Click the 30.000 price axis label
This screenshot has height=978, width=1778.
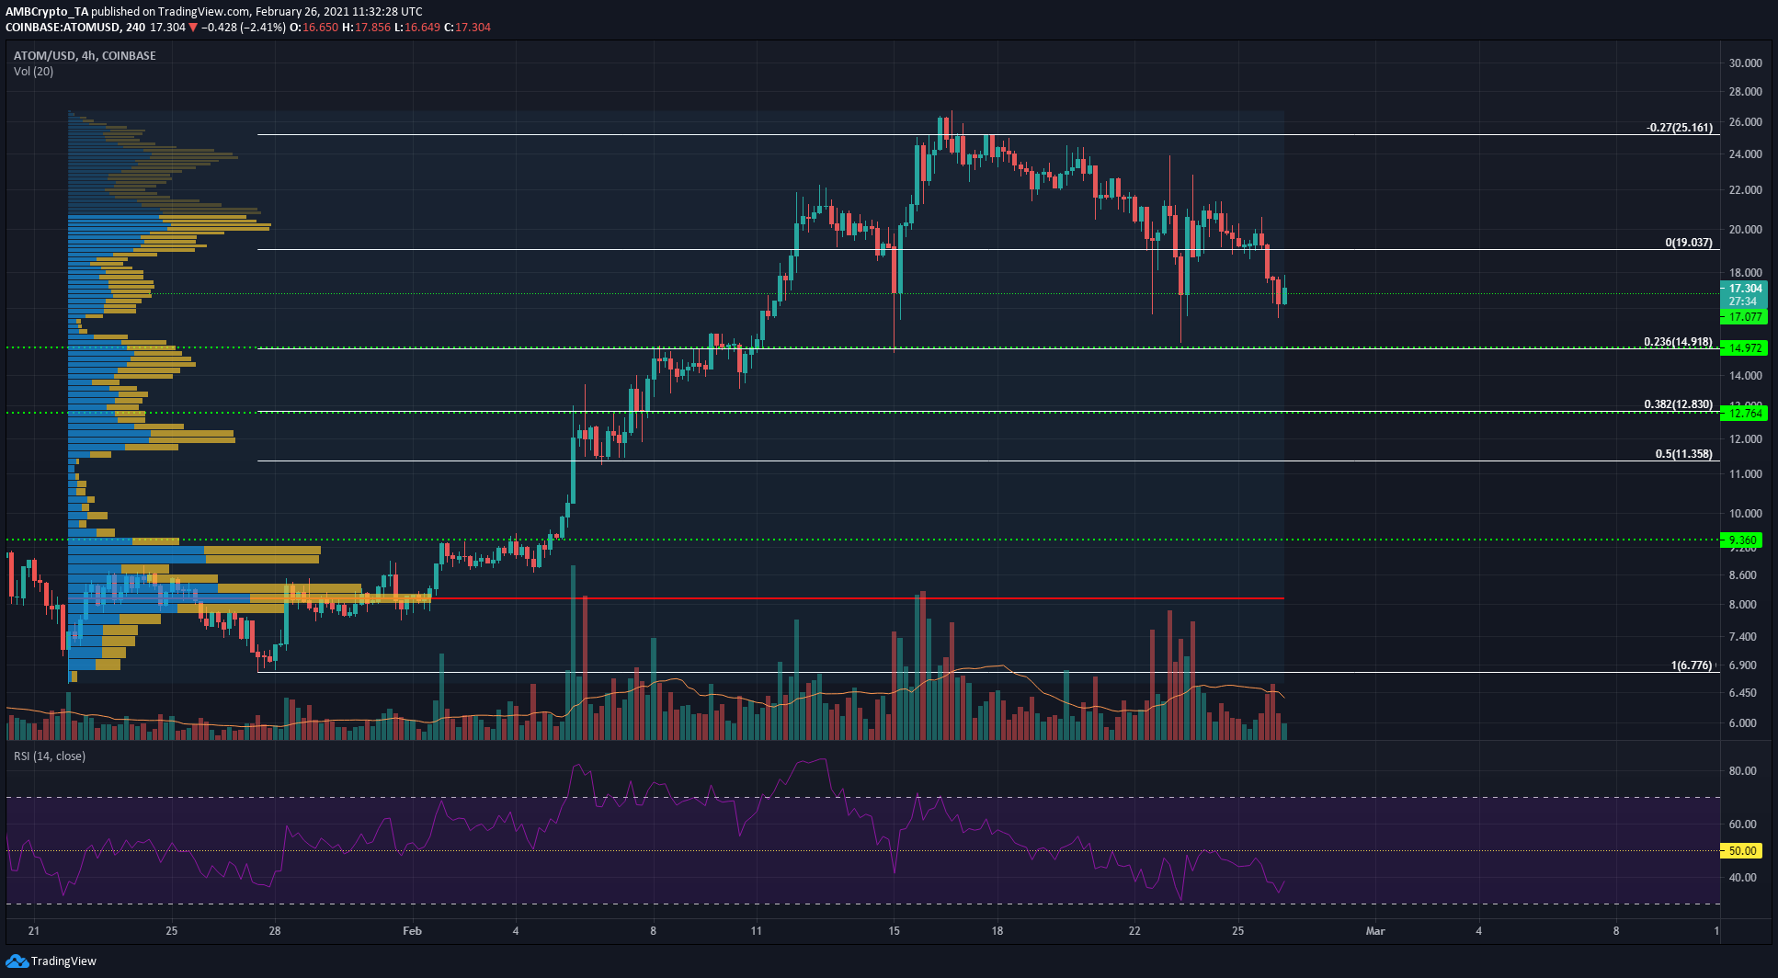[1745, 63]
